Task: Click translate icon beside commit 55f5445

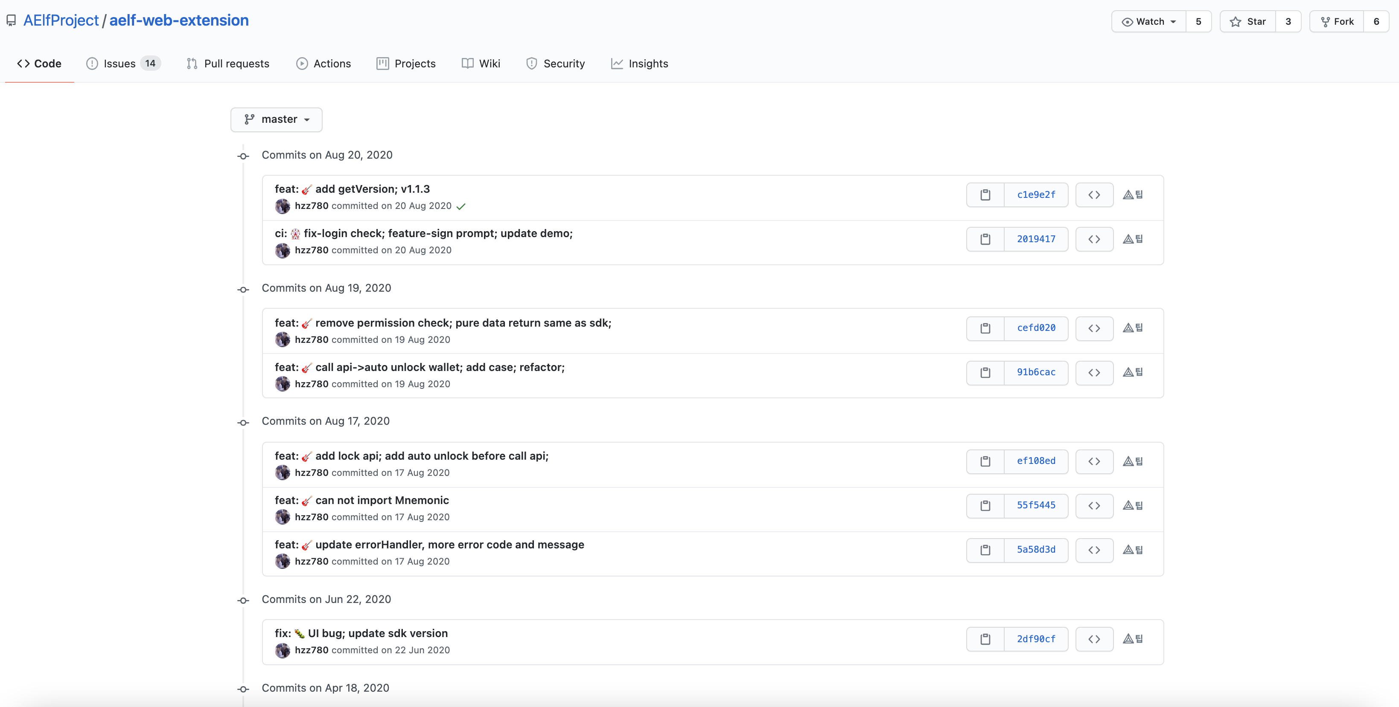Action: pos(1133,505)
